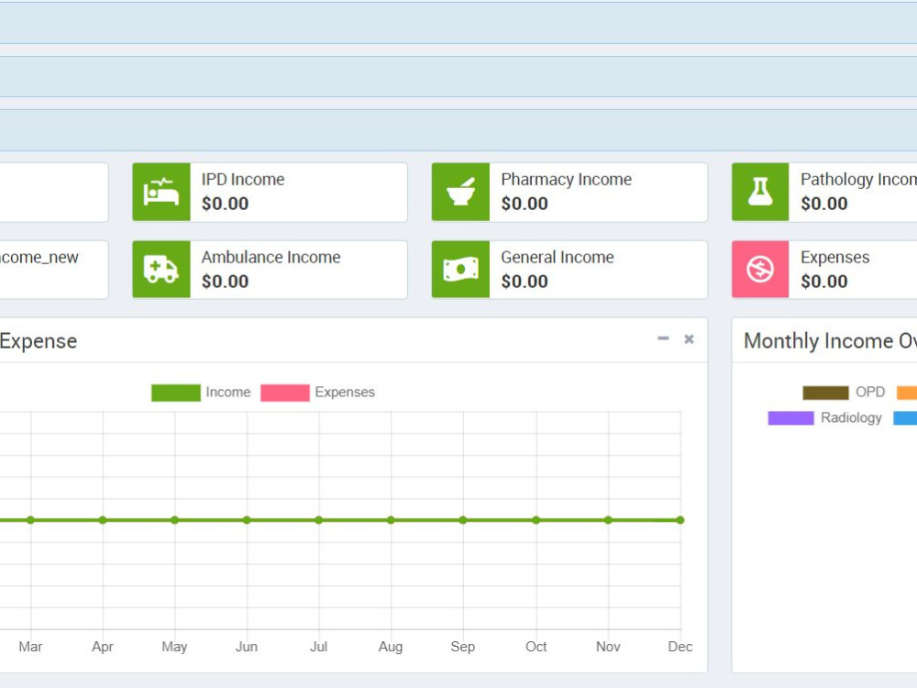Viewport: 917px width, 688px height.
Task: Click the Mar data point on chart
Action: [30, 520]
